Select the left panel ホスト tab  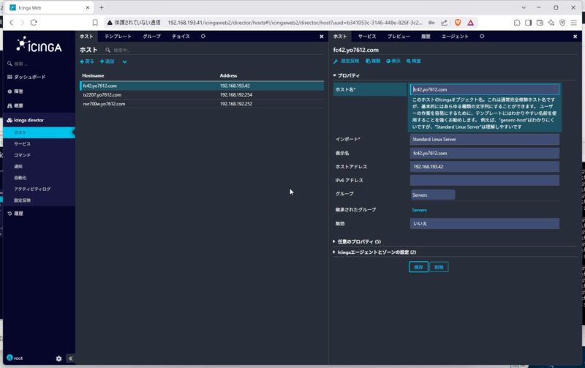pos(86,36)
